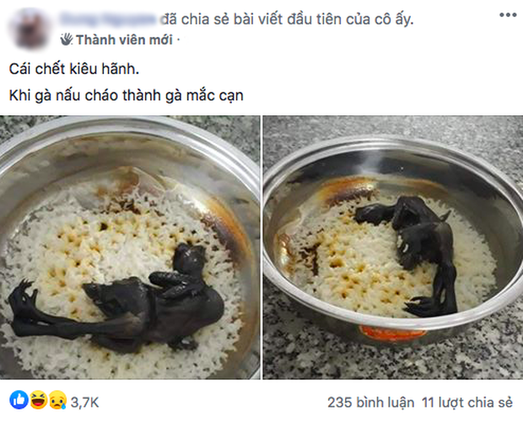
Task: Open the 235 bình luận comments link
Action: tap(370, 403)
